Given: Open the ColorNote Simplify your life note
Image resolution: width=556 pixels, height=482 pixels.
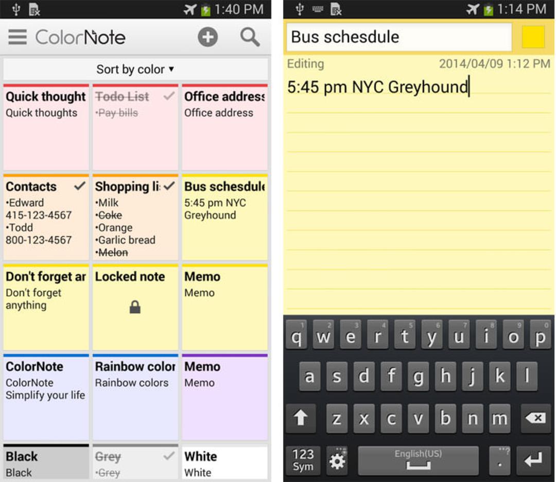Looking at the screenshot, I should pyautogui.click(x=46, y=397).
